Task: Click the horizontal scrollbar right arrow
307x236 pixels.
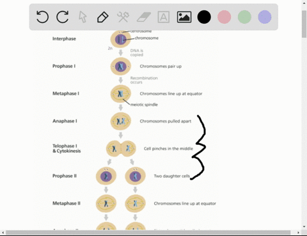Action: (298, 232)
